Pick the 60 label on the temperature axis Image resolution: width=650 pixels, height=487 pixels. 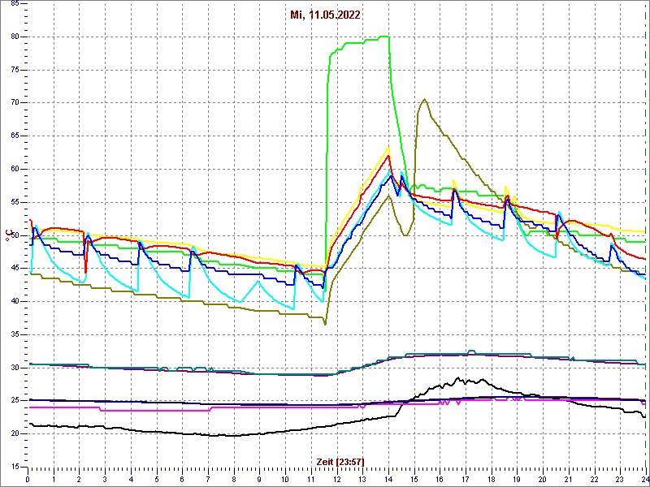point(14,169)
